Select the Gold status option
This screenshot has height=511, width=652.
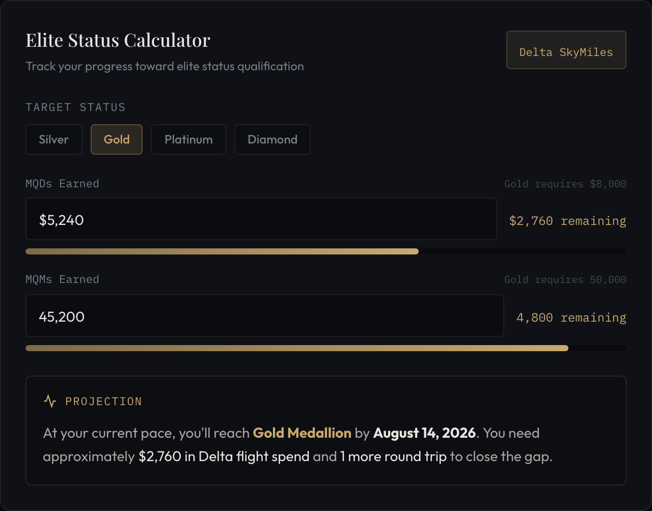click(116, 139)
